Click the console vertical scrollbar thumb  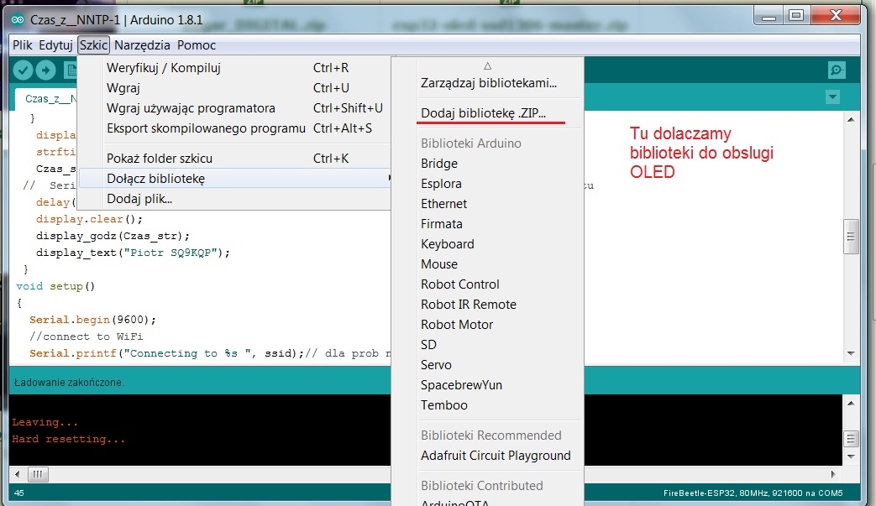851,439
